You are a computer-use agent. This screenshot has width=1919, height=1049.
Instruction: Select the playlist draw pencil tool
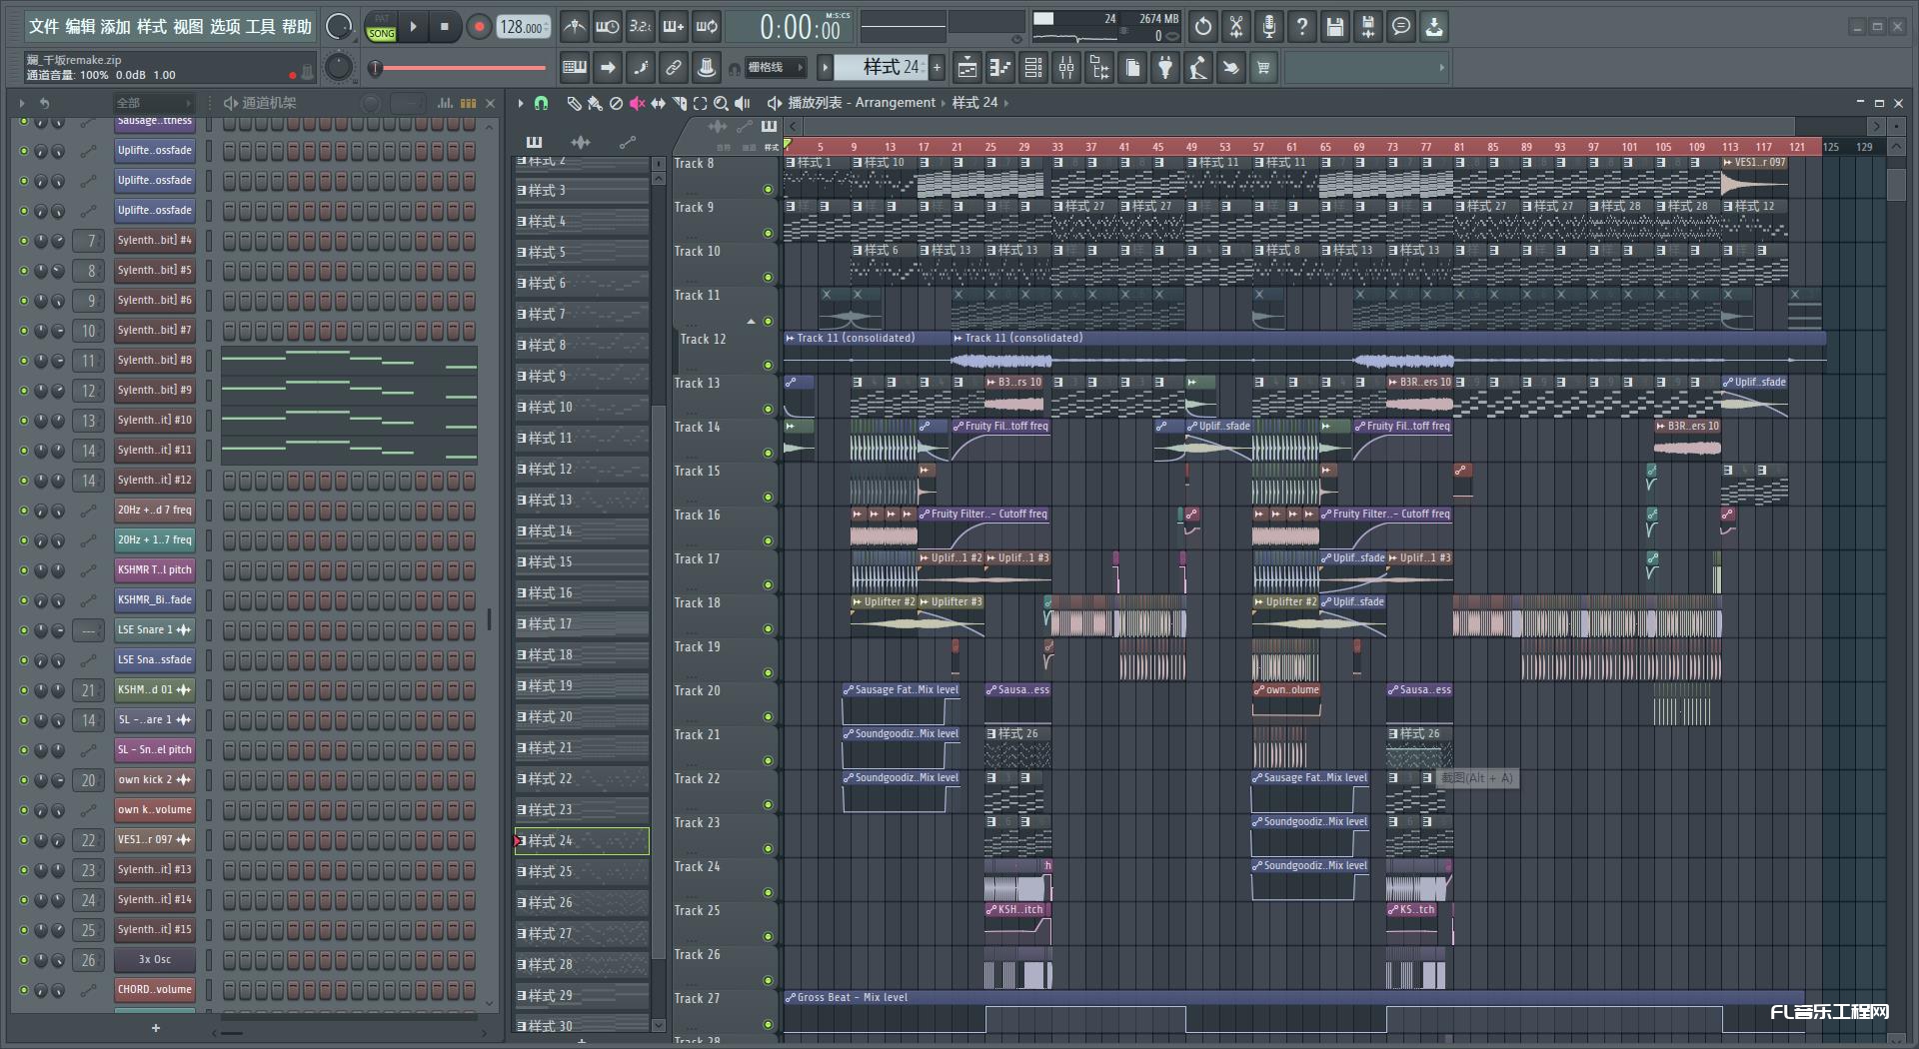click(574, 103)
